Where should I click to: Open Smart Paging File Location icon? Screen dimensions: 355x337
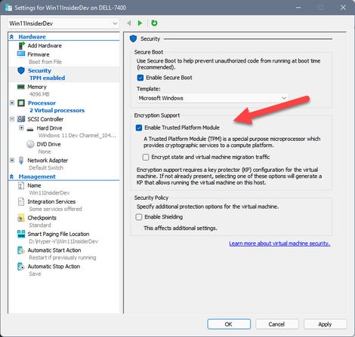pos(21,234)
